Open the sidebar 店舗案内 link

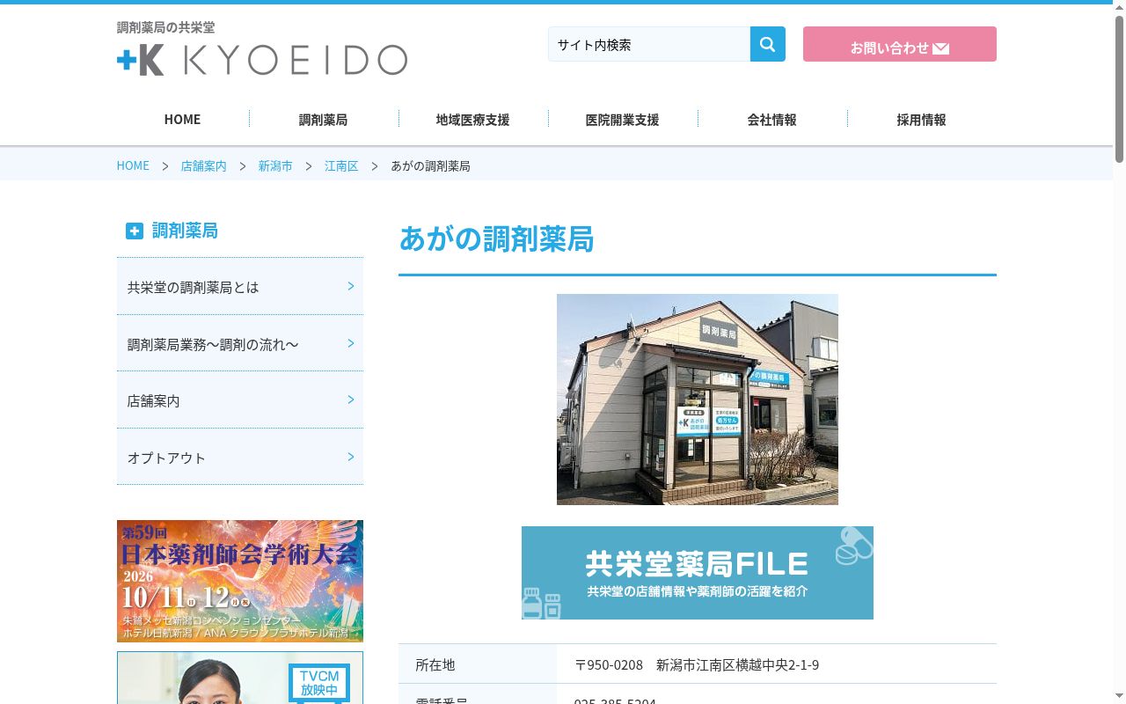[240, 400]
